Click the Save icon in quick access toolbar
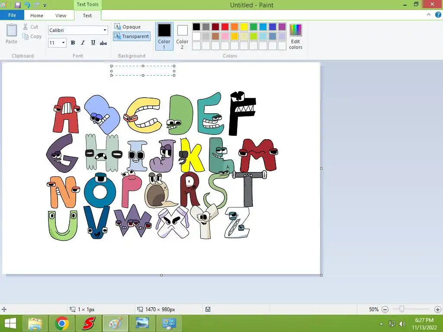 pos(17,5)
